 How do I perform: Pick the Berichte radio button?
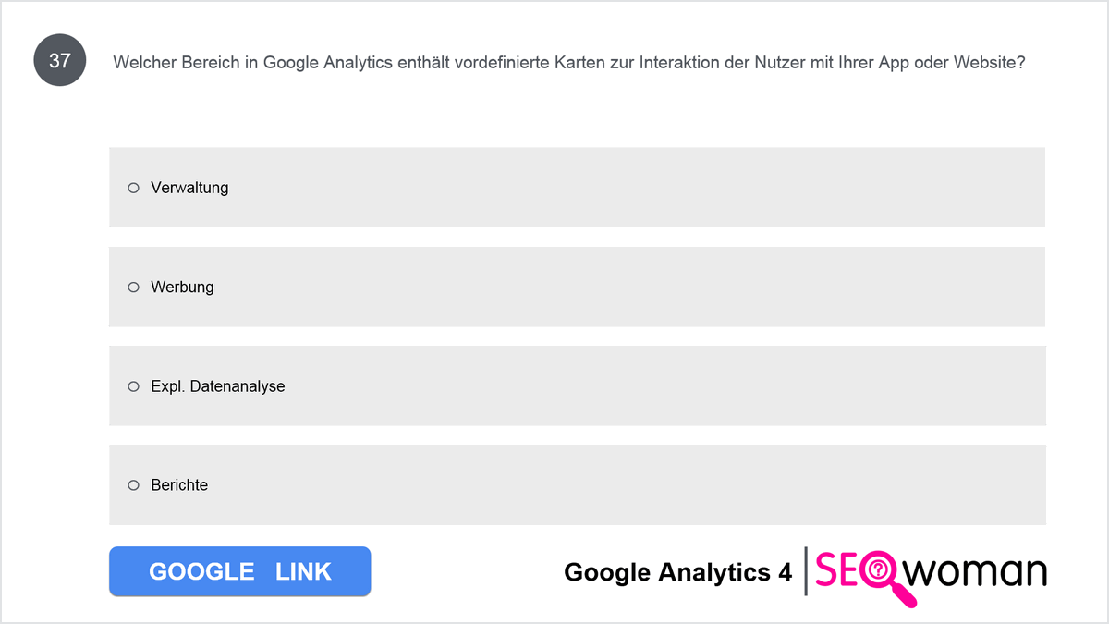pyautogui.click(x=133, y=485)
